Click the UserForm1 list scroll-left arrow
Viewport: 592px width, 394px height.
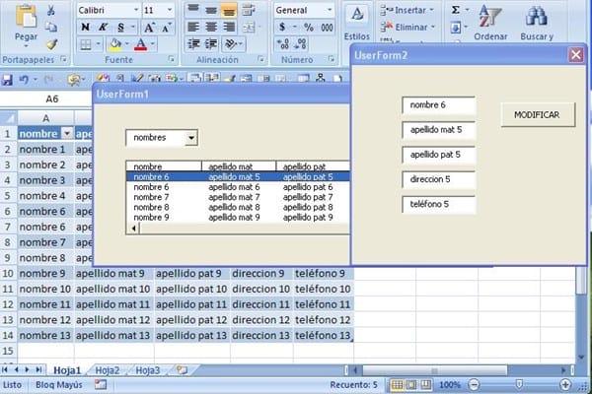(133, 229)
